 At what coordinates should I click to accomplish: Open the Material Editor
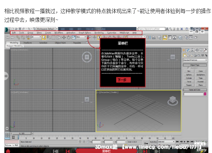click(180, 37)
